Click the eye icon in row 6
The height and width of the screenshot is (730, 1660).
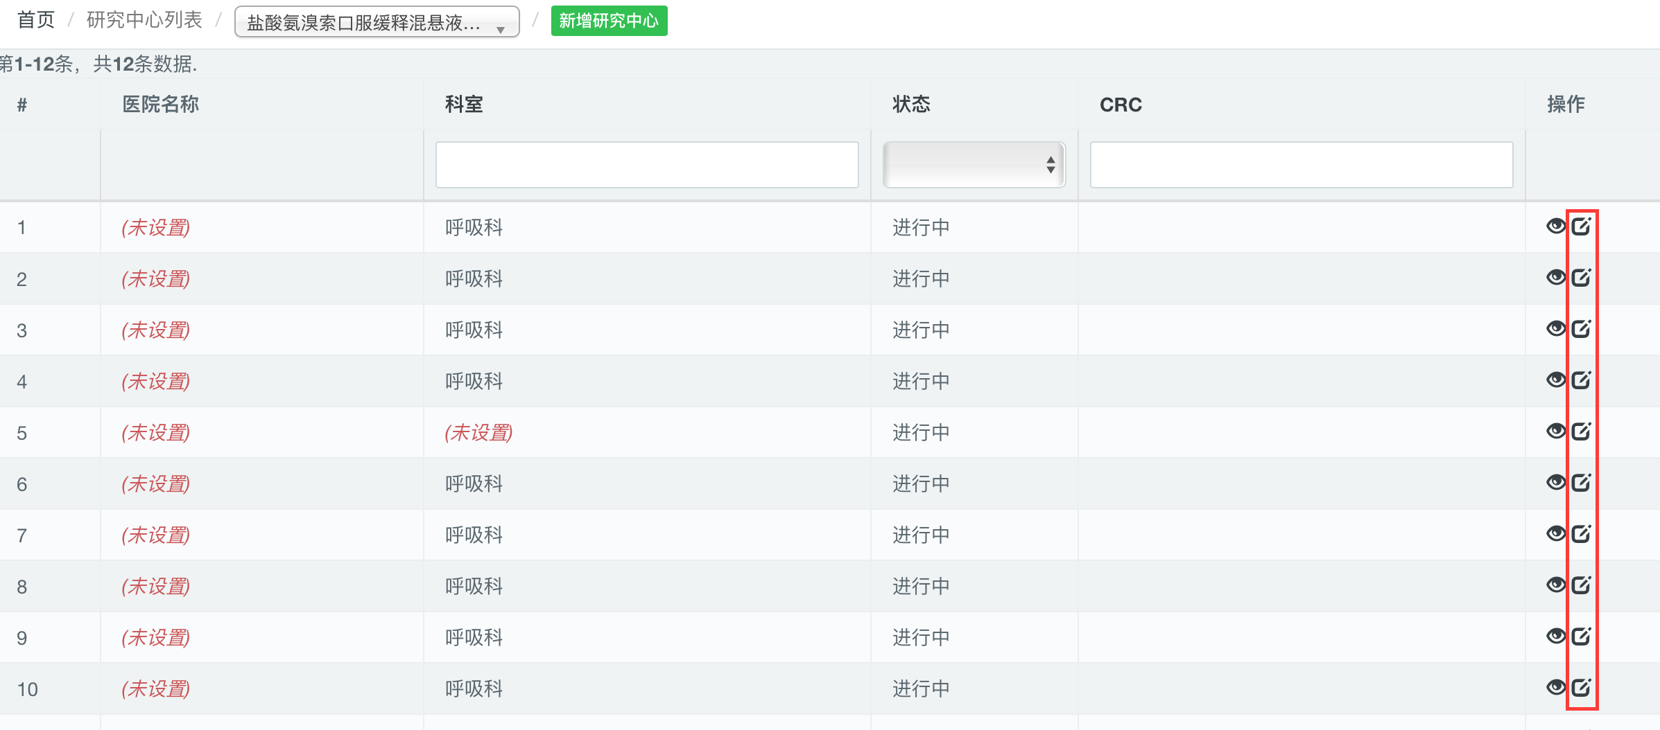(1556, 482)
